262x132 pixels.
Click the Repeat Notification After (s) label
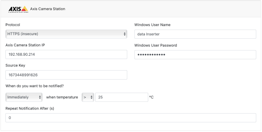pos(30,108)
